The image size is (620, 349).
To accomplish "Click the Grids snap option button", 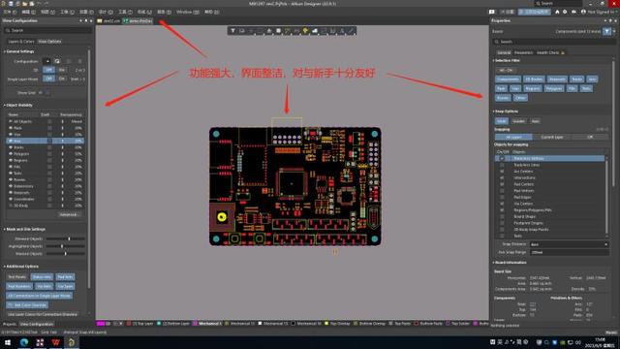I will coord(502,121).
